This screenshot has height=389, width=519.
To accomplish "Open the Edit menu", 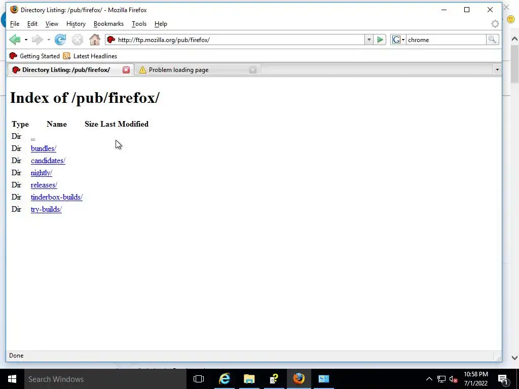I will [32, 24].
